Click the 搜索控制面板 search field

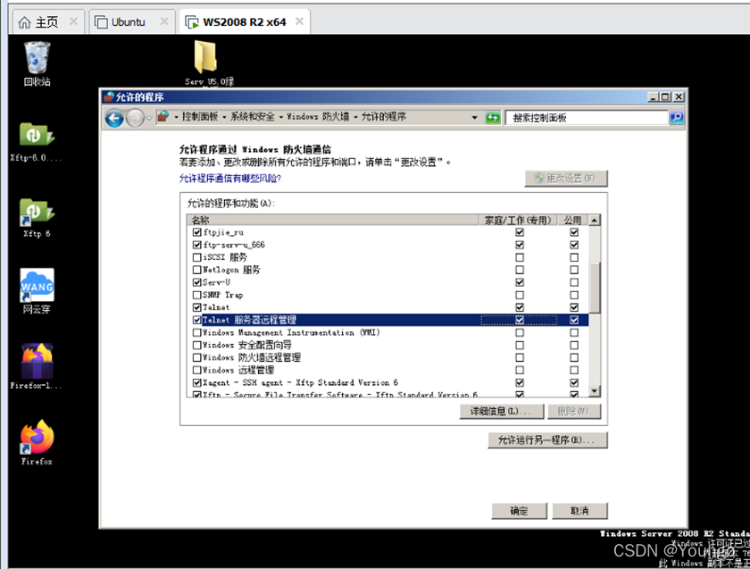[x=587, y=118]
